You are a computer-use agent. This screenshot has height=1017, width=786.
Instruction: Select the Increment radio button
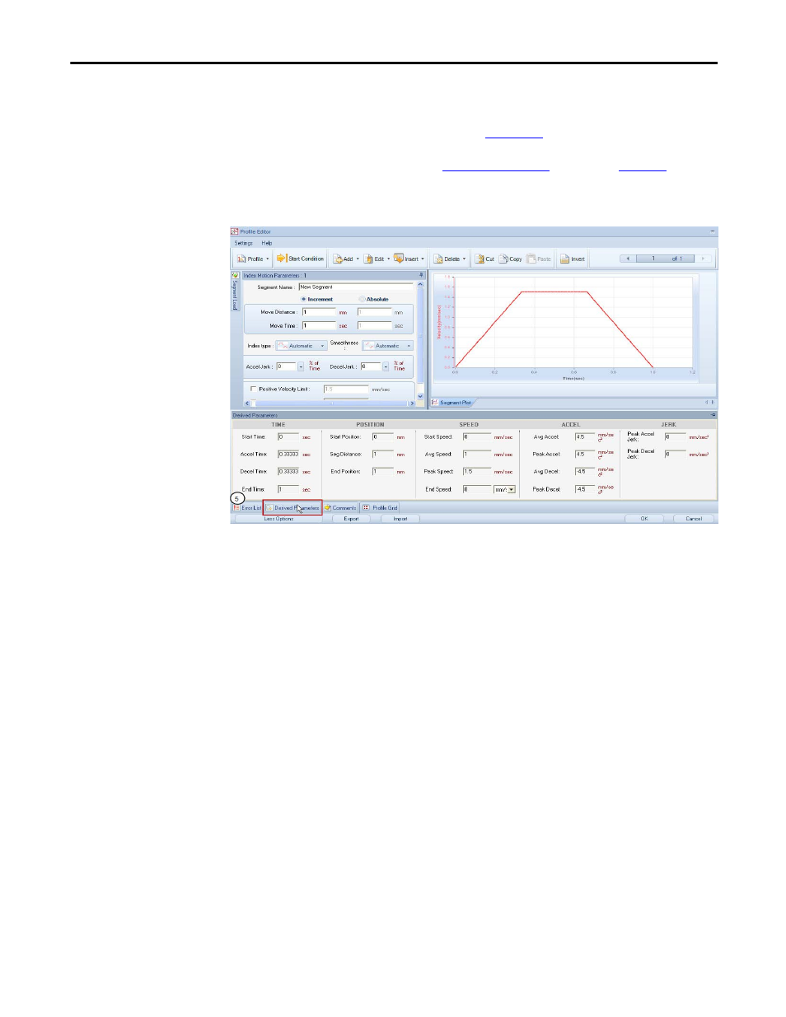tap(303, 299)
